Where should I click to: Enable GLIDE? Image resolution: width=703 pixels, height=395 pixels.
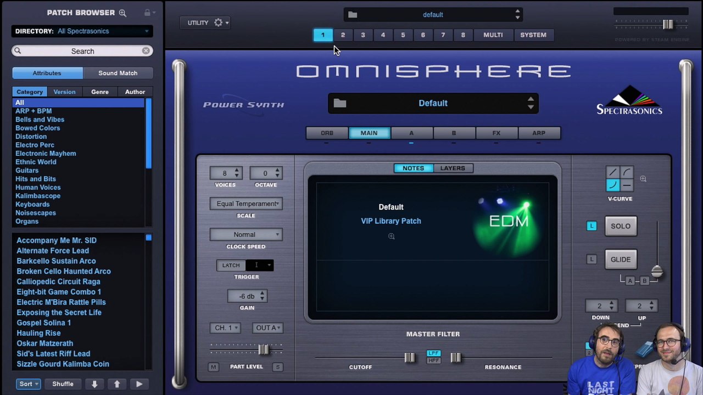click(621, 259)
